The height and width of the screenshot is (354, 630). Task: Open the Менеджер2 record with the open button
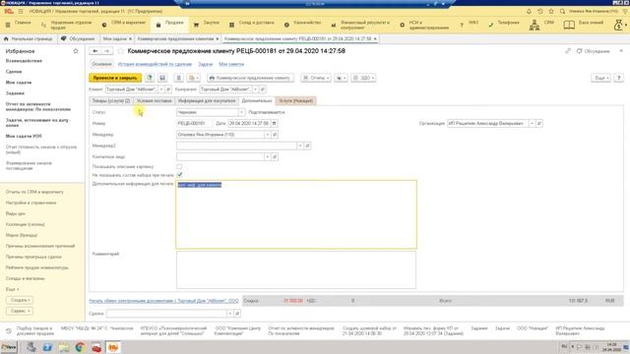pos(308,146)
